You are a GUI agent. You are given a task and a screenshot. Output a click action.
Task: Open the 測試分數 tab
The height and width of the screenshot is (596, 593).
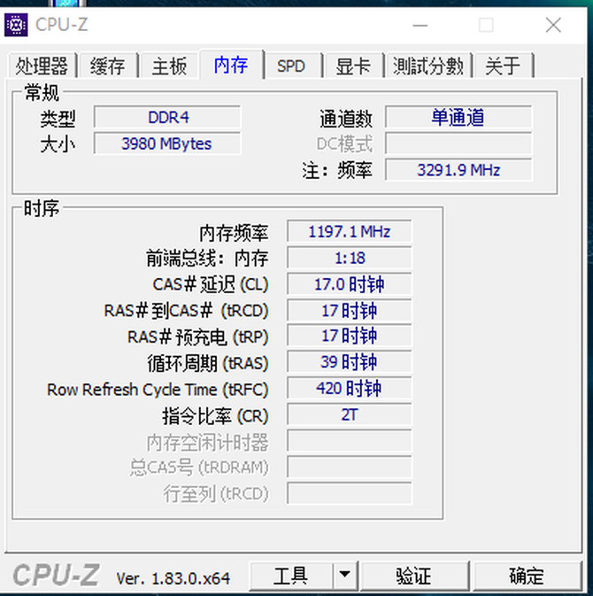[428, 66]
